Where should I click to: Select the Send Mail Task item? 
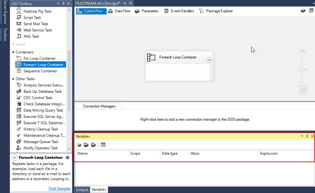[36, 24]
